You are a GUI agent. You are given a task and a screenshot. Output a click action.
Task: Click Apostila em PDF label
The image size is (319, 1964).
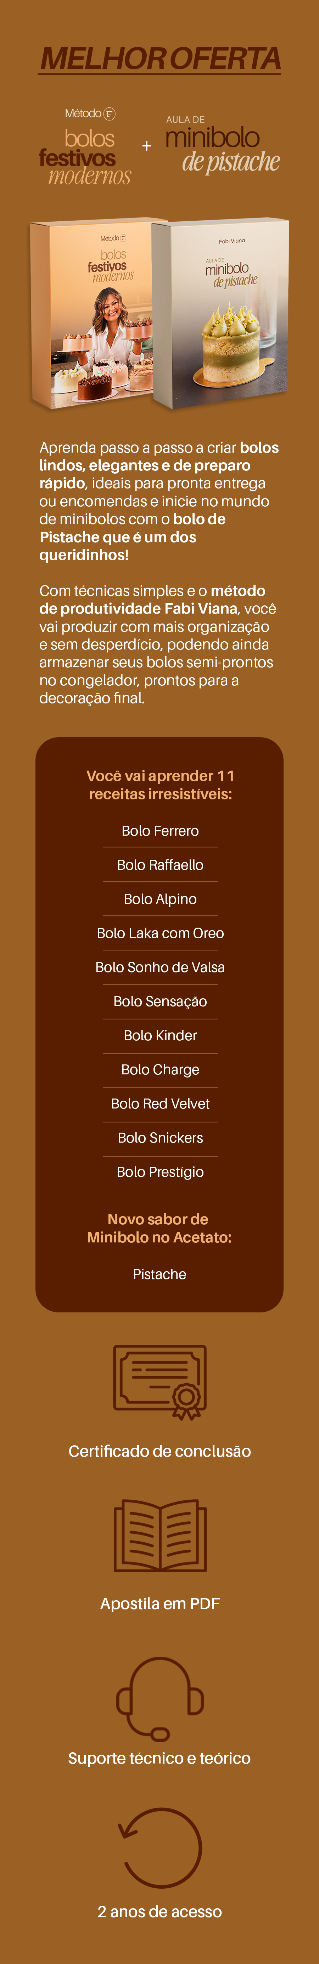[x=160, y=1603]
